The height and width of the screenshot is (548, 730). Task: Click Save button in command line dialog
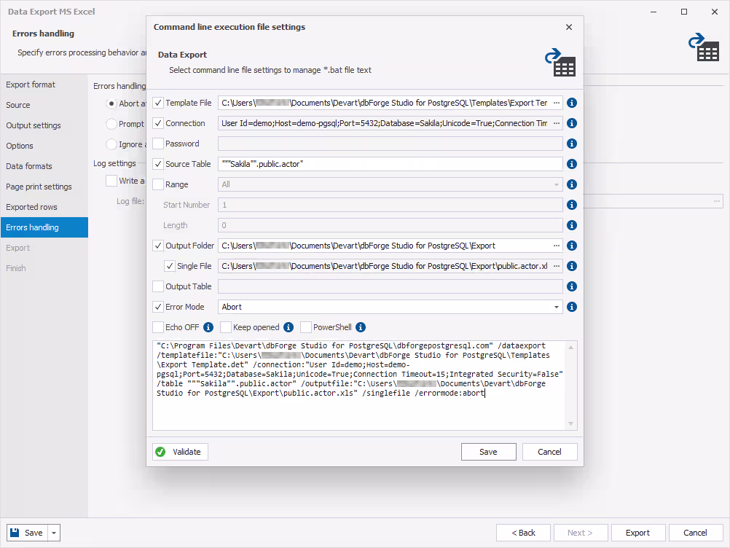point(488,452)
